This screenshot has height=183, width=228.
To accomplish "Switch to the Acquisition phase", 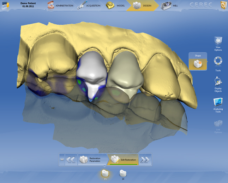I will pos(89,6).
